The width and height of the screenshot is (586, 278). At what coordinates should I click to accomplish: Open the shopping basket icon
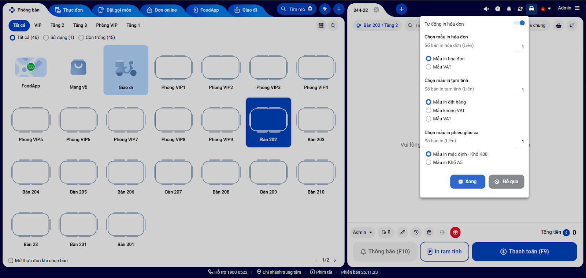point(559,26)
